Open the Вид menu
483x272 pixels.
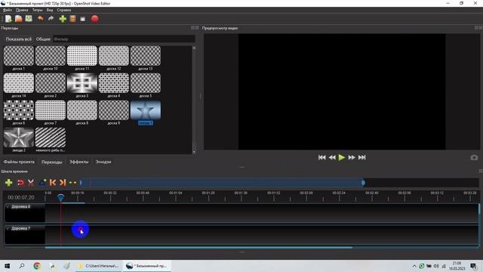50,10
